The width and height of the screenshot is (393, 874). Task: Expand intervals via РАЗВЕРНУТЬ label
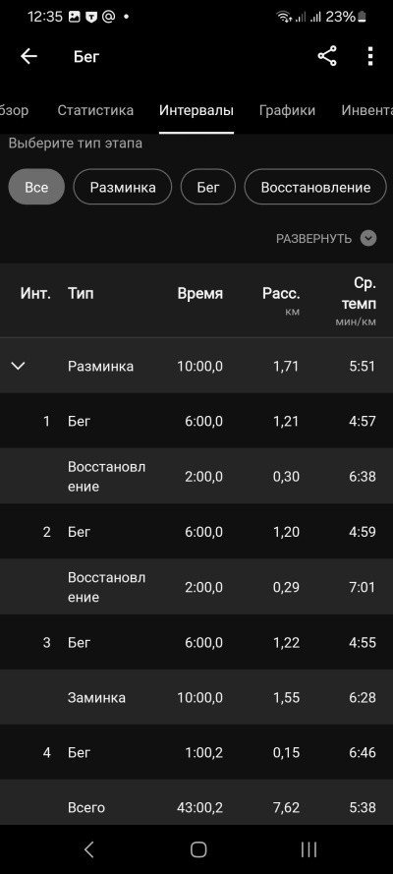click(x=314, y=239)
